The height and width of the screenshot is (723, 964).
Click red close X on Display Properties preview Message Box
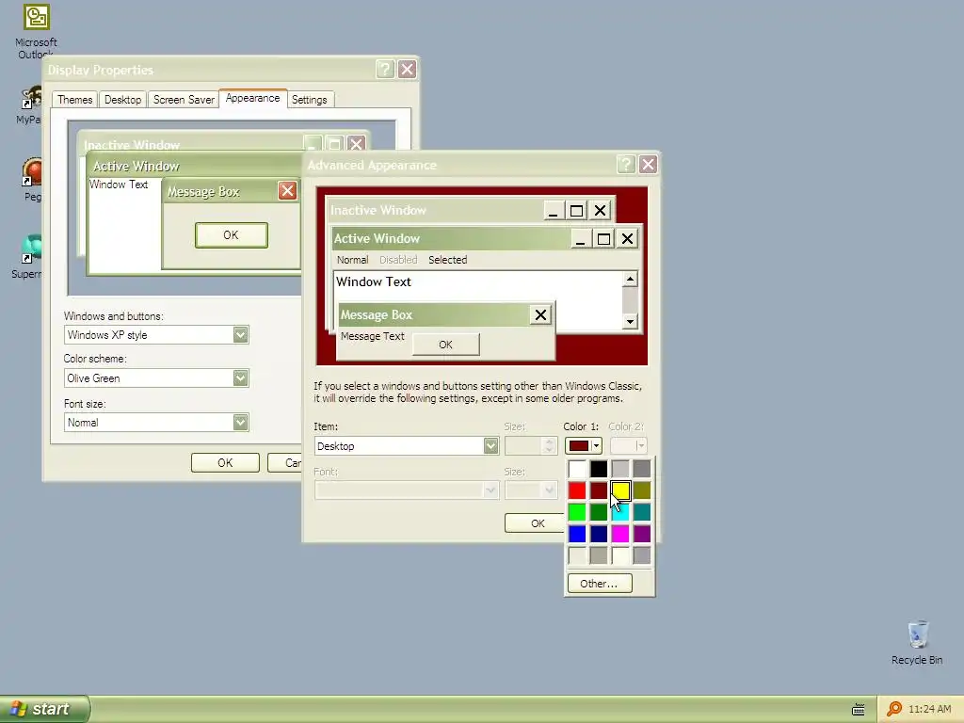click(x=287, y=190)
